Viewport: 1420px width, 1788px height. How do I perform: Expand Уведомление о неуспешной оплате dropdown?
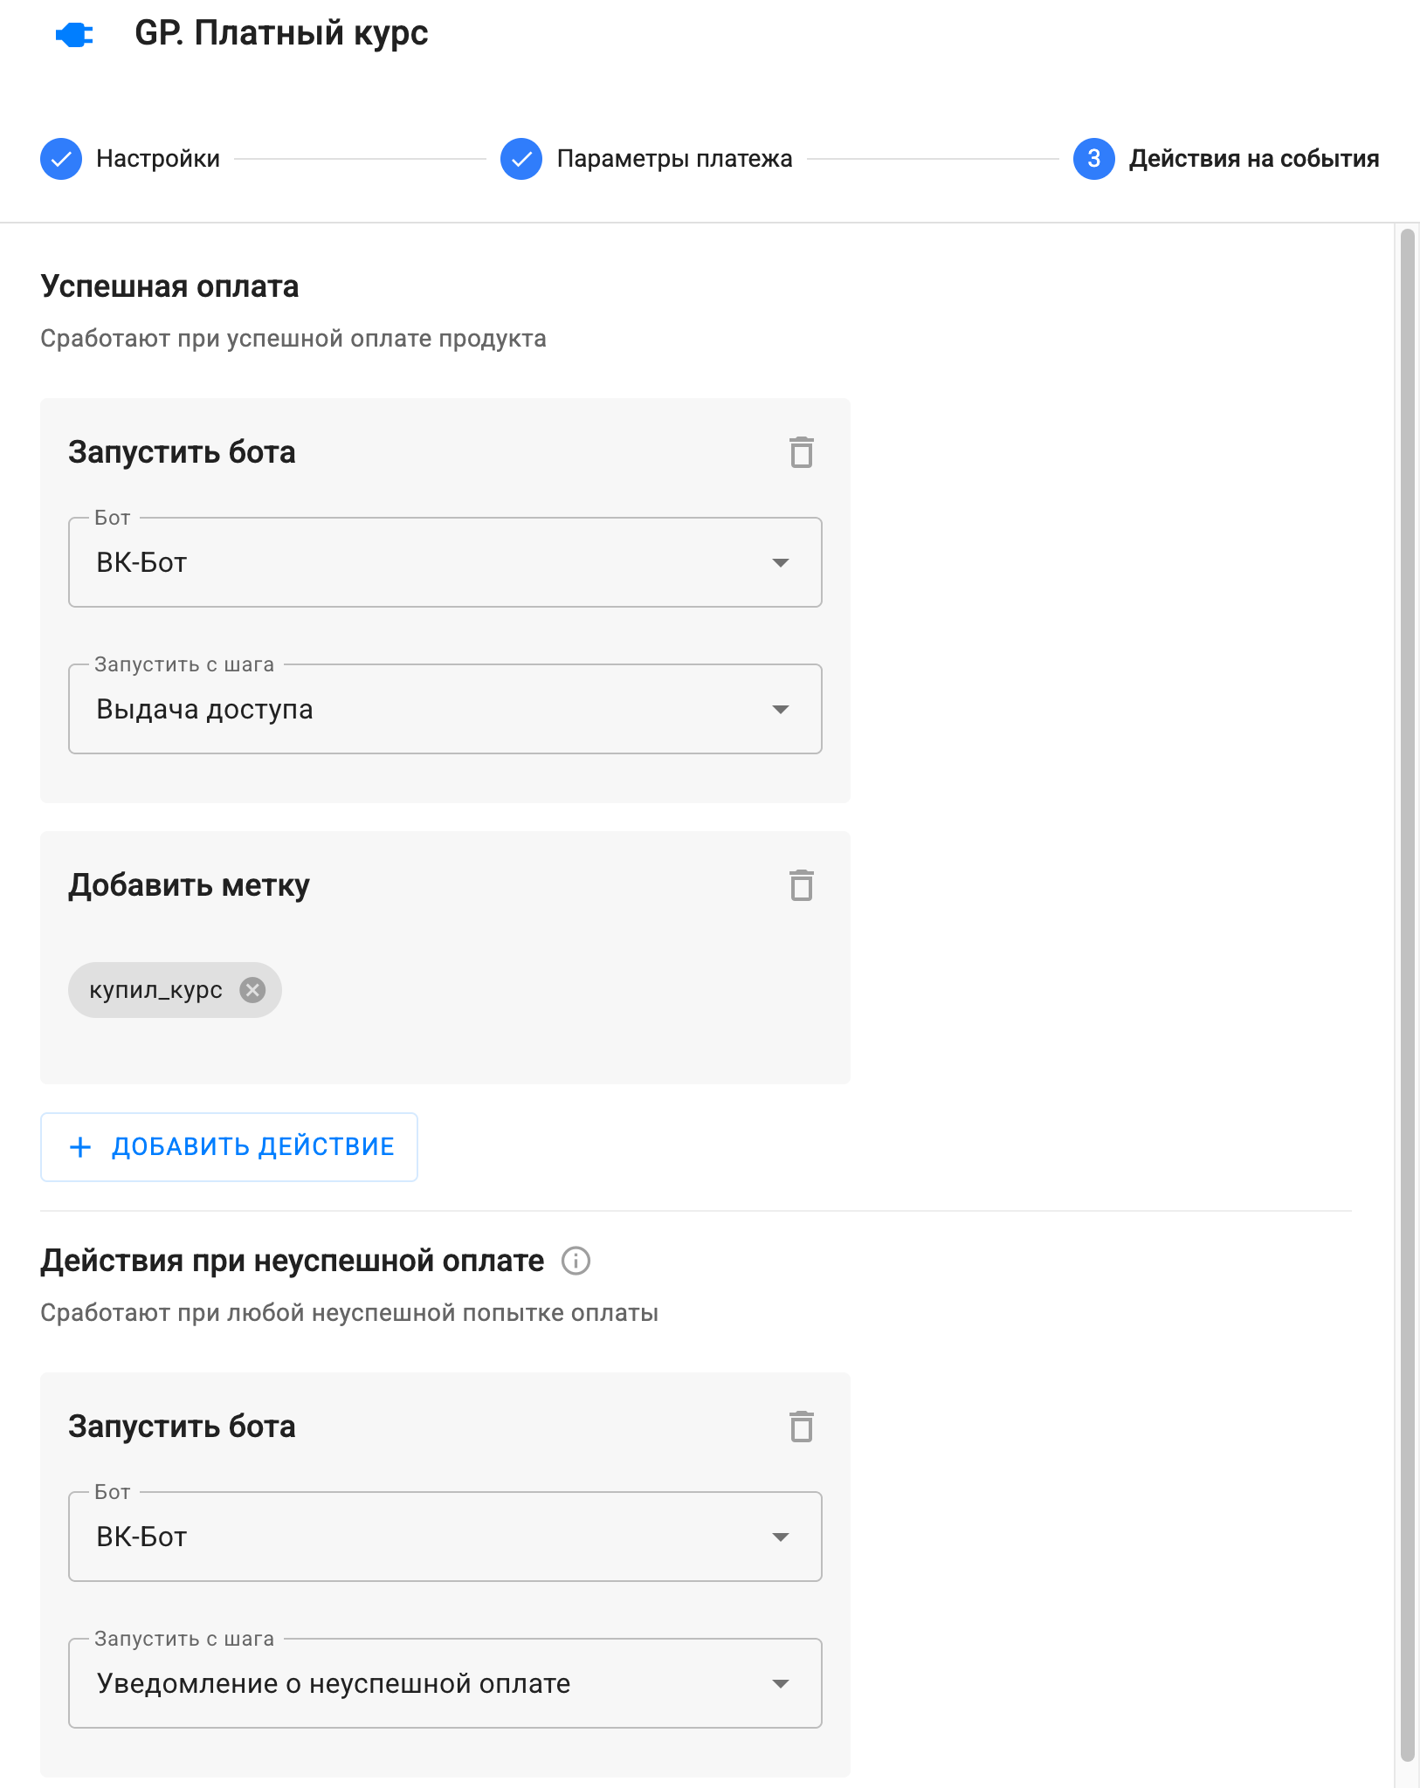pyautogui.click(x=445, y=1683)
